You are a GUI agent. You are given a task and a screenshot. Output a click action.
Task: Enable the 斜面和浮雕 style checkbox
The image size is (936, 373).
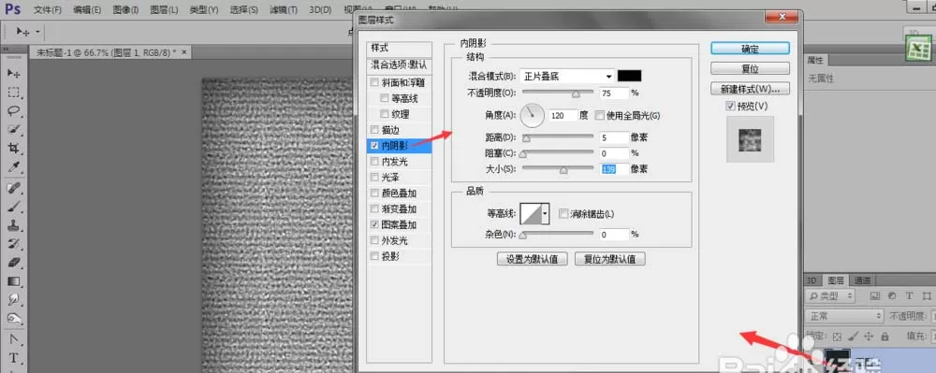click(374, 82)
